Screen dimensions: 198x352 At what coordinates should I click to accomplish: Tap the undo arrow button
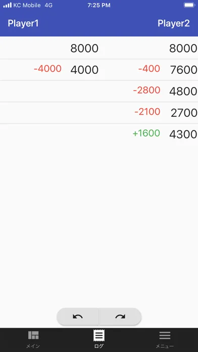(x=78, y=317)
